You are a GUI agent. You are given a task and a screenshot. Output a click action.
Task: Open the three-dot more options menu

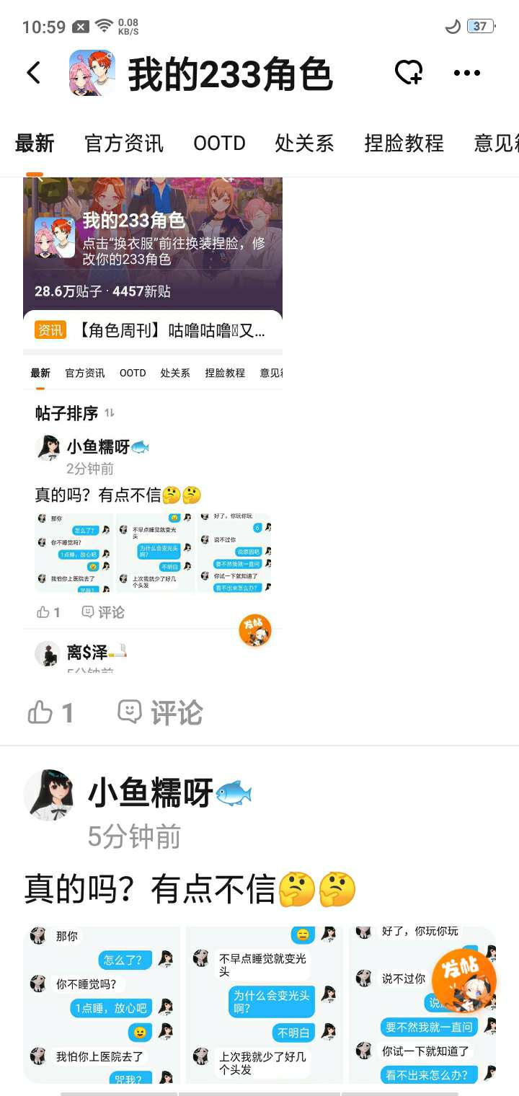pyautogui.click(x=466, y=73)
